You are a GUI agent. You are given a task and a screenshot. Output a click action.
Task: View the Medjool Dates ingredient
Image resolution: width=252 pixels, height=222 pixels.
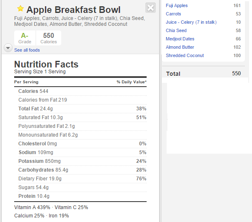pyautogui.click(x=180, y=39)
